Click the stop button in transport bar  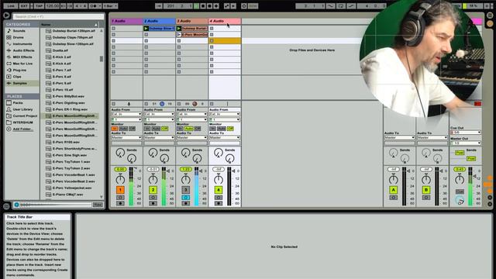203,6
